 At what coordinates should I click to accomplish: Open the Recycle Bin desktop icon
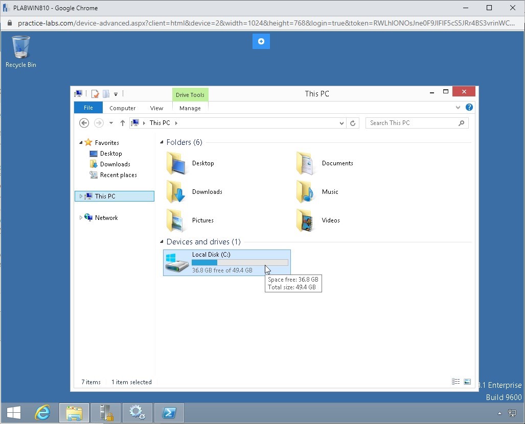pyautogui.click(x=21, y=52)
